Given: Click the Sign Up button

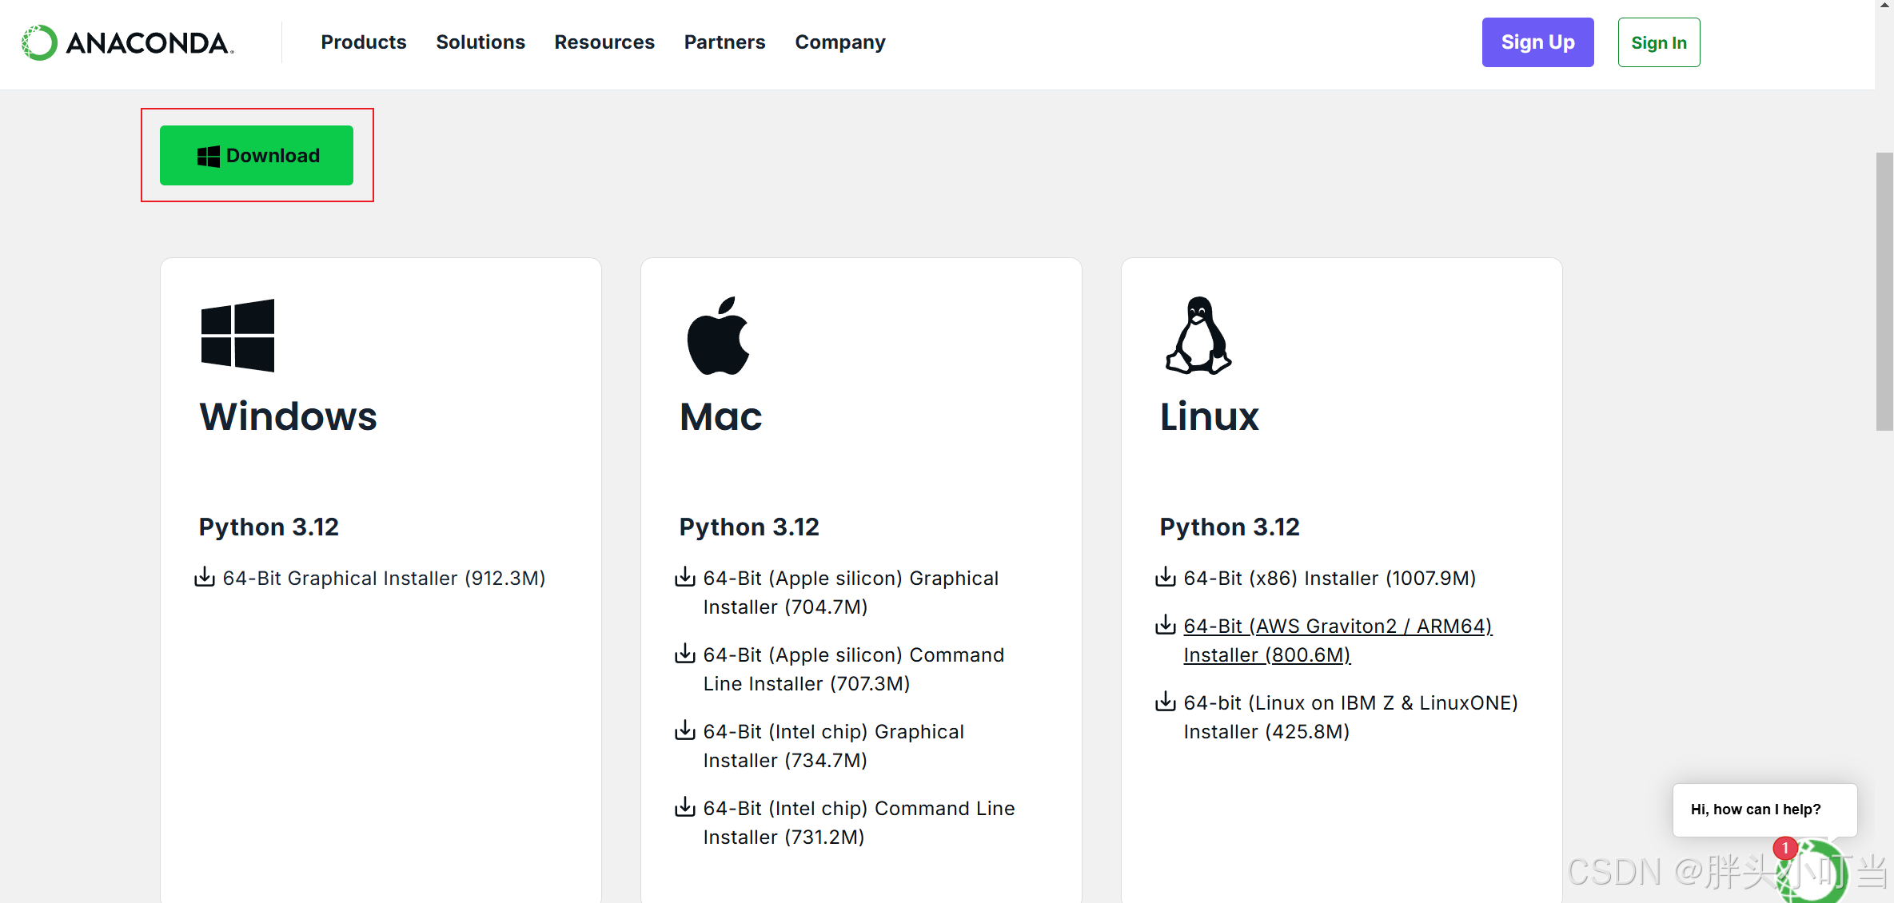Looking at the screenshot, I should coord(1537,42).
